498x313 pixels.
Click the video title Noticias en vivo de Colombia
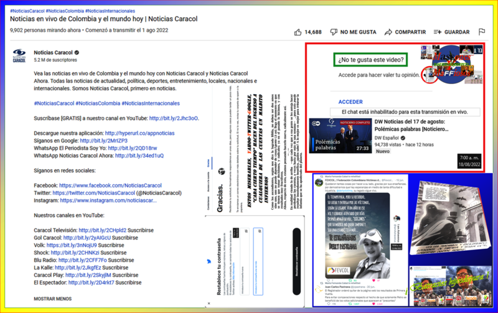click(103, 19)
